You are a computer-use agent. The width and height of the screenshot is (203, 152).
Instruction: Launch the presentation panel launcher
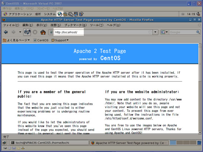pyautogui.click(x=76, y=14)
